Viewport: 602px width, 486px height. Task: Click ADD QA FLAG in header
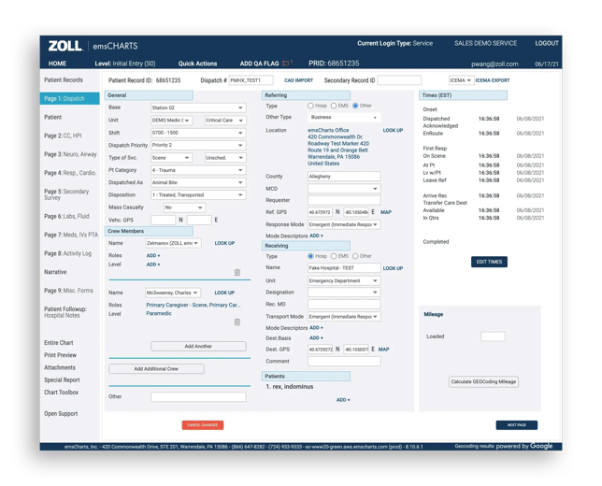point(259,64)
